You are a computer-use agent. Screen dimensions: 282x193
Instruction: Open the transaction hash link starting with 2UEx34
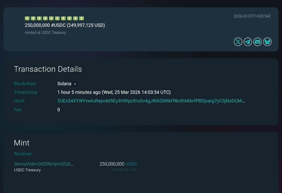click(151, 101)
